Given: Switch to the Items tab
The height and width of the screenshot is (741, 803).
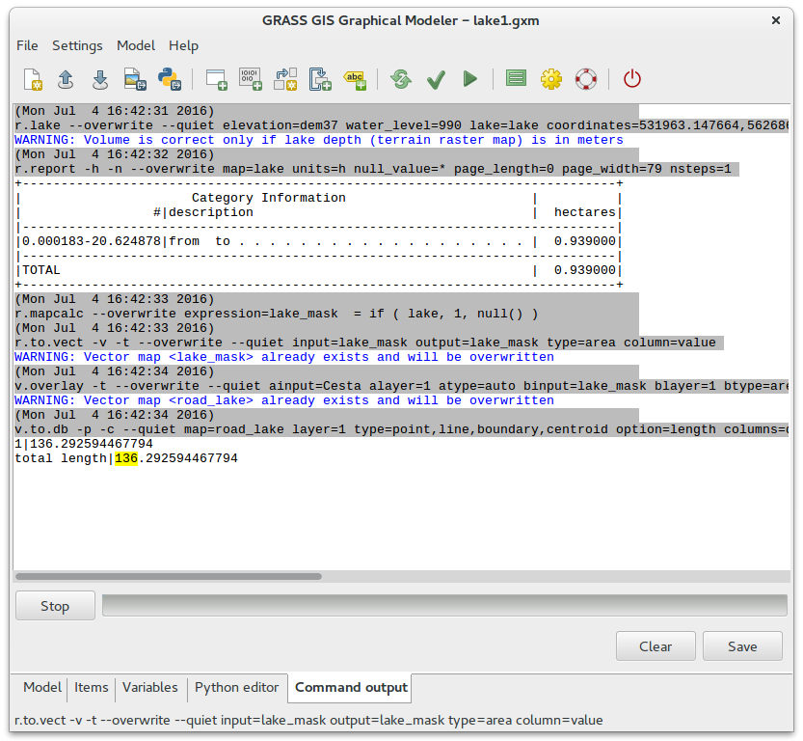Looking at the screenshot, I should tap(92, 687).
